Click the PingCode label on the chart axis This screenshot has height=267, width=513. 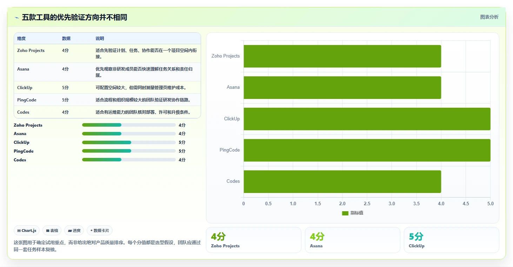[230, 150]
